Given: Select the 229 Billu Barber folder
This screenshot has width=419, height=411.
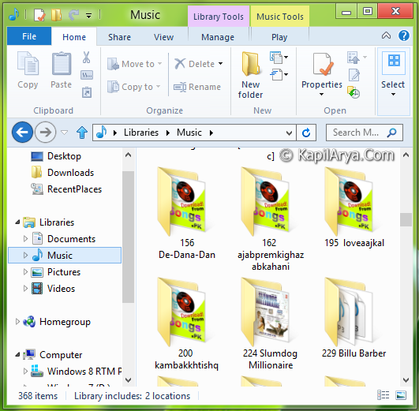Looking at the screenshot, I should click(354, 318).
